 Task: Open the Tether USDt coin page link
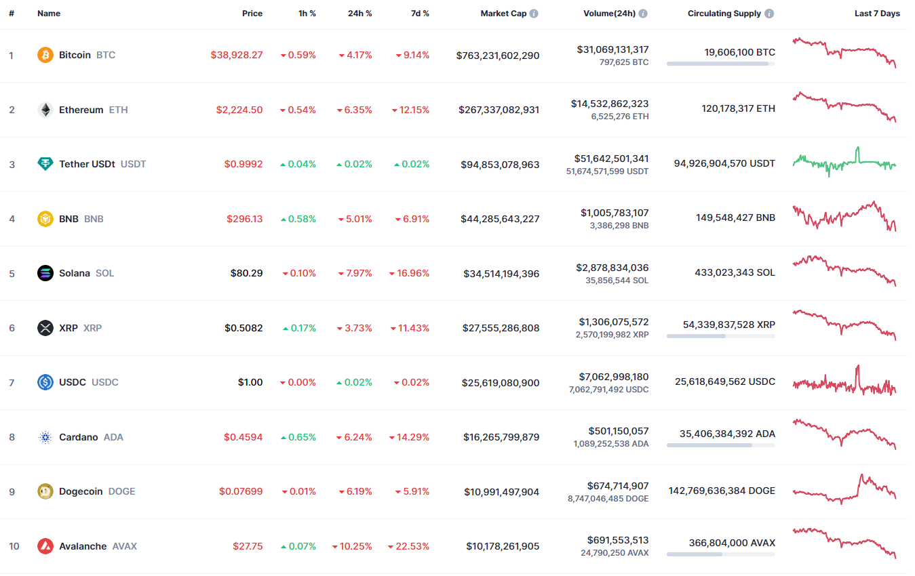point(102,164)
